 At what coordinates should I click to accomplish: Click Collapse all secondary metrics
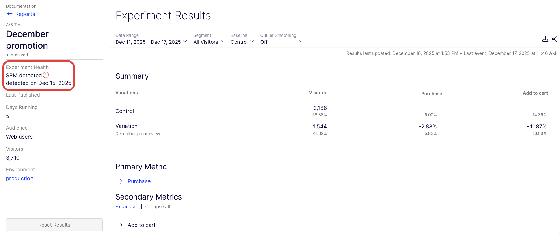[x=157, y=207]
